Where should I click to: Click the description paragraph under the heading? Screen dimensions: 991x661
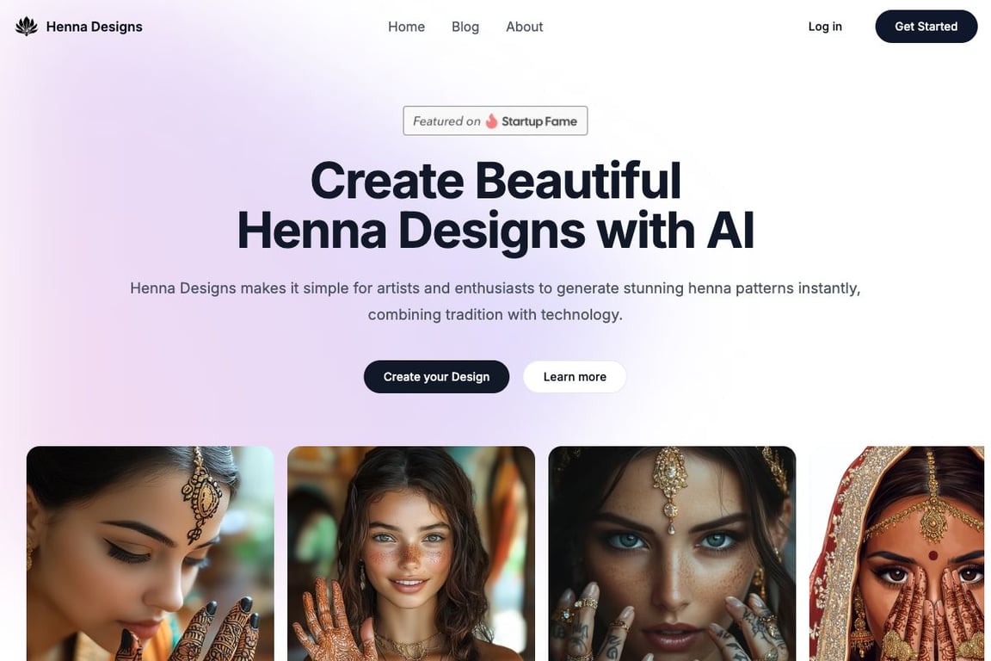click(495, 301)
